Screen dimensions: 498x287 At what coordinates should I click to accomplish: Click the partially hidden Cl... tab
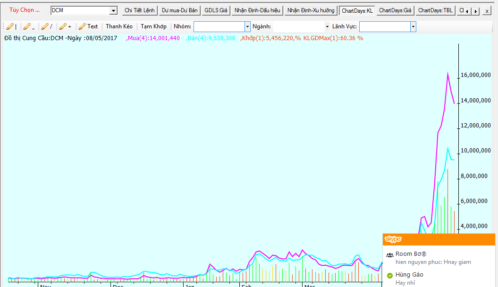[x=461, y=10]
